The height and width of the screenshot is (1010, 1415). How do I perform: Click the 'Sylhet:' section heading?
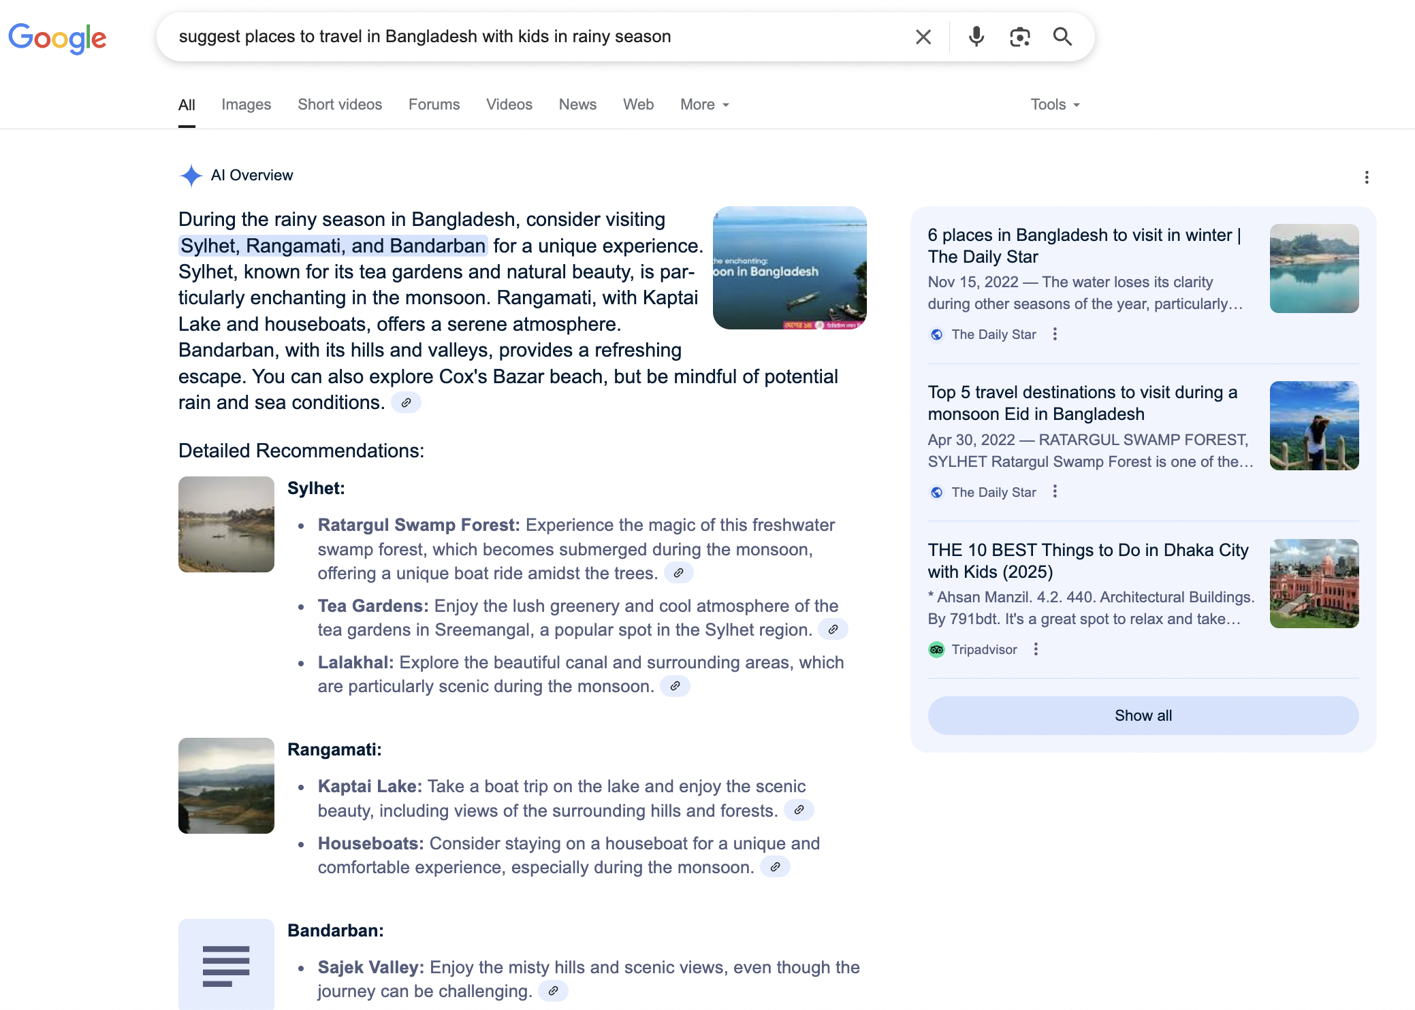316,488
